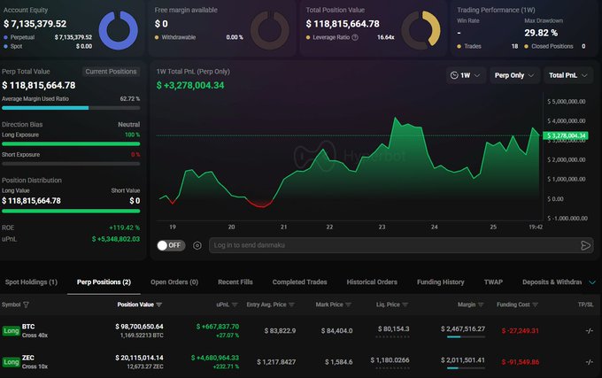
Task: Open danmaku settings circle icon
Action: (x=197, y=245)
